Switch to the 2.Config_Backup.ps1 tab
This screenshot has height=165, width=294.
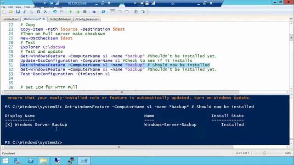pos(87,19)
